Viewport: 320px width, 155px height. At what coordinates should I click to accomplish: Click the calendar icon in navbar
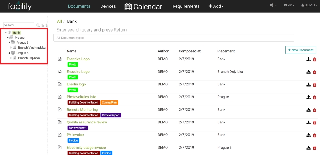128,6
